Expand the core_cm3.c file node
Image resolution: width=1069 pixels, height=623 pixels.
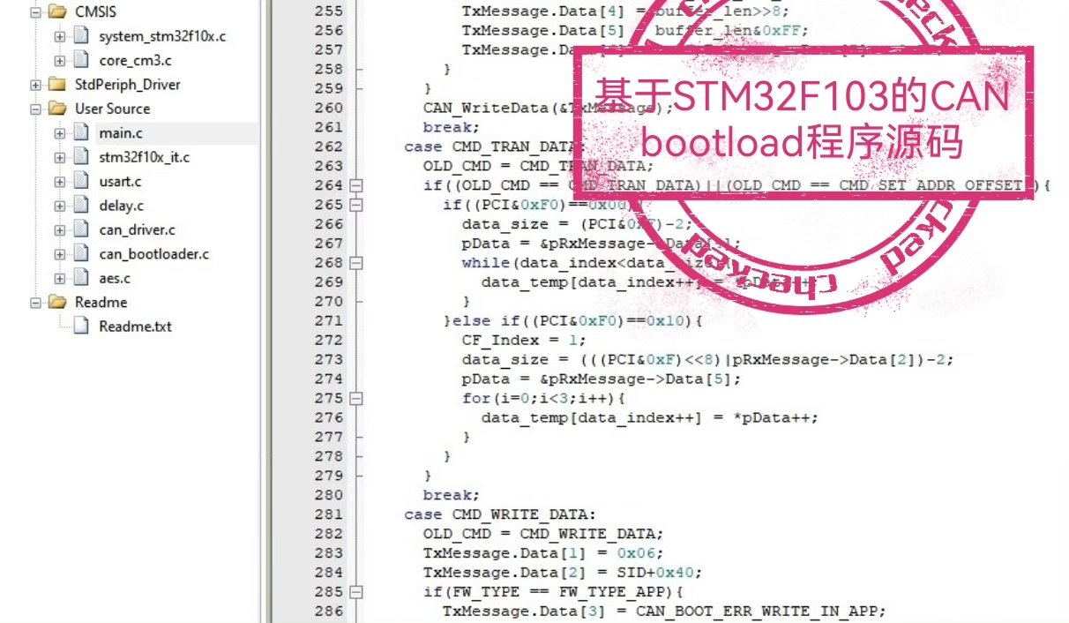tap(60, 60)
